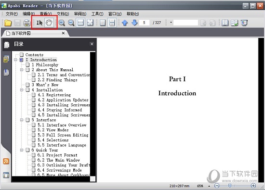Viewport: 265px width, 190px height.
Task: Select 5.2 View Modes entry
Action: [53, 130]
